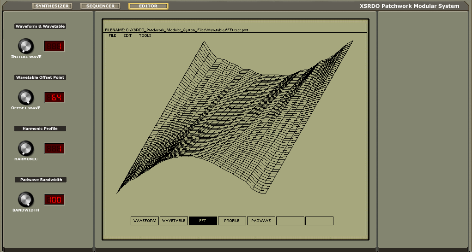This screenshot has width=472, height=252.
Task: Select the Initial Wave LED value display
Action: (x=54, y=46)
